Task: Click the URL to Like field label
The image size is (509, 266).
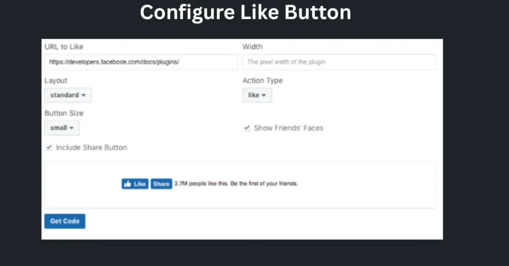Action: (x=64, y=47)
